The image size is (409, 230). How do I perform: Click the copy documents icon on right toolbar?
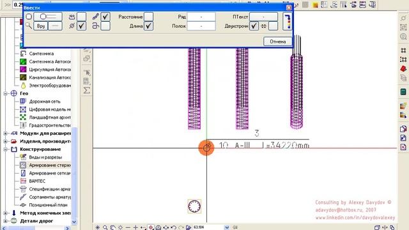click(403, 129)
